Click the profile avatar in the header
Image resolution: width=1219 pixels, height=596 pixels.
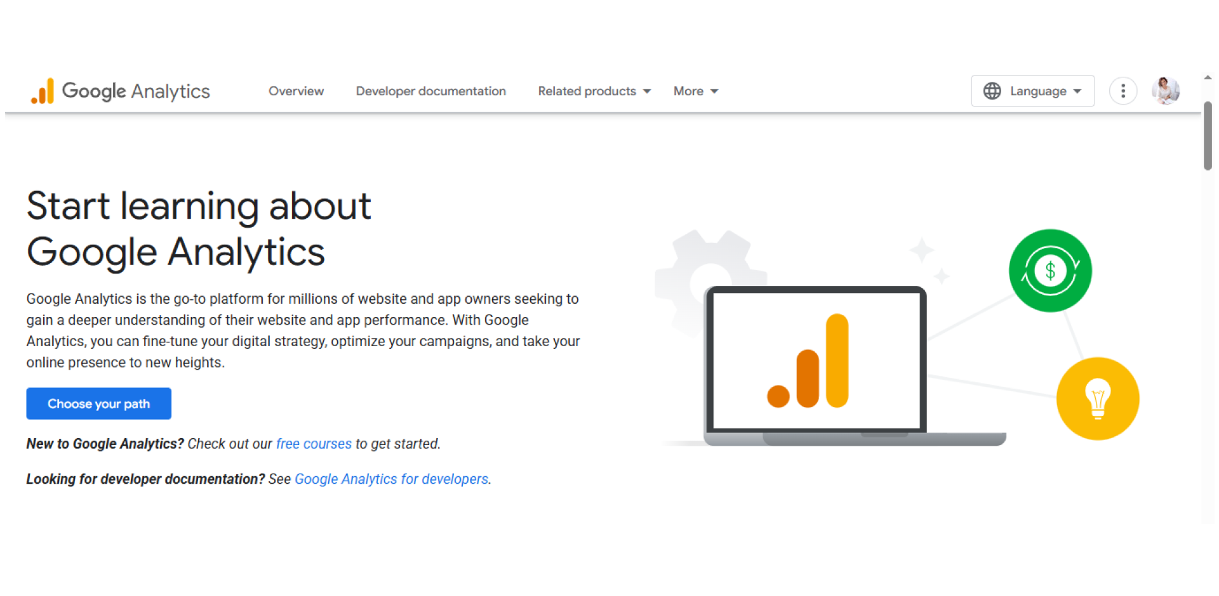pyautogui.click(x=1166, y=91)
